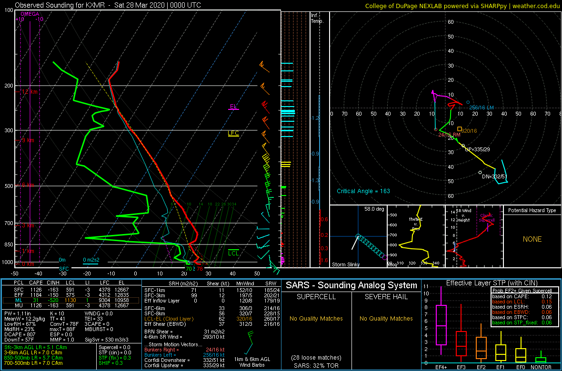This screenshot has height=371, width=562.
Task: Click the DCAPE = 807 value
Action: pyautogui.click(x=19, y=334)
